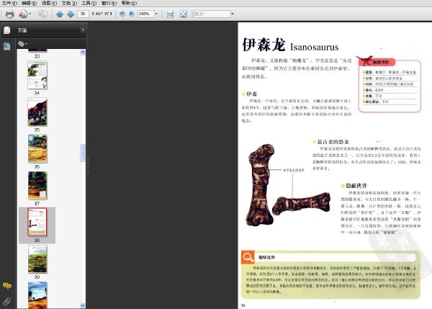432x309 pixels.
Task: Select page 39 thumbnail
Action: (37, 259)
